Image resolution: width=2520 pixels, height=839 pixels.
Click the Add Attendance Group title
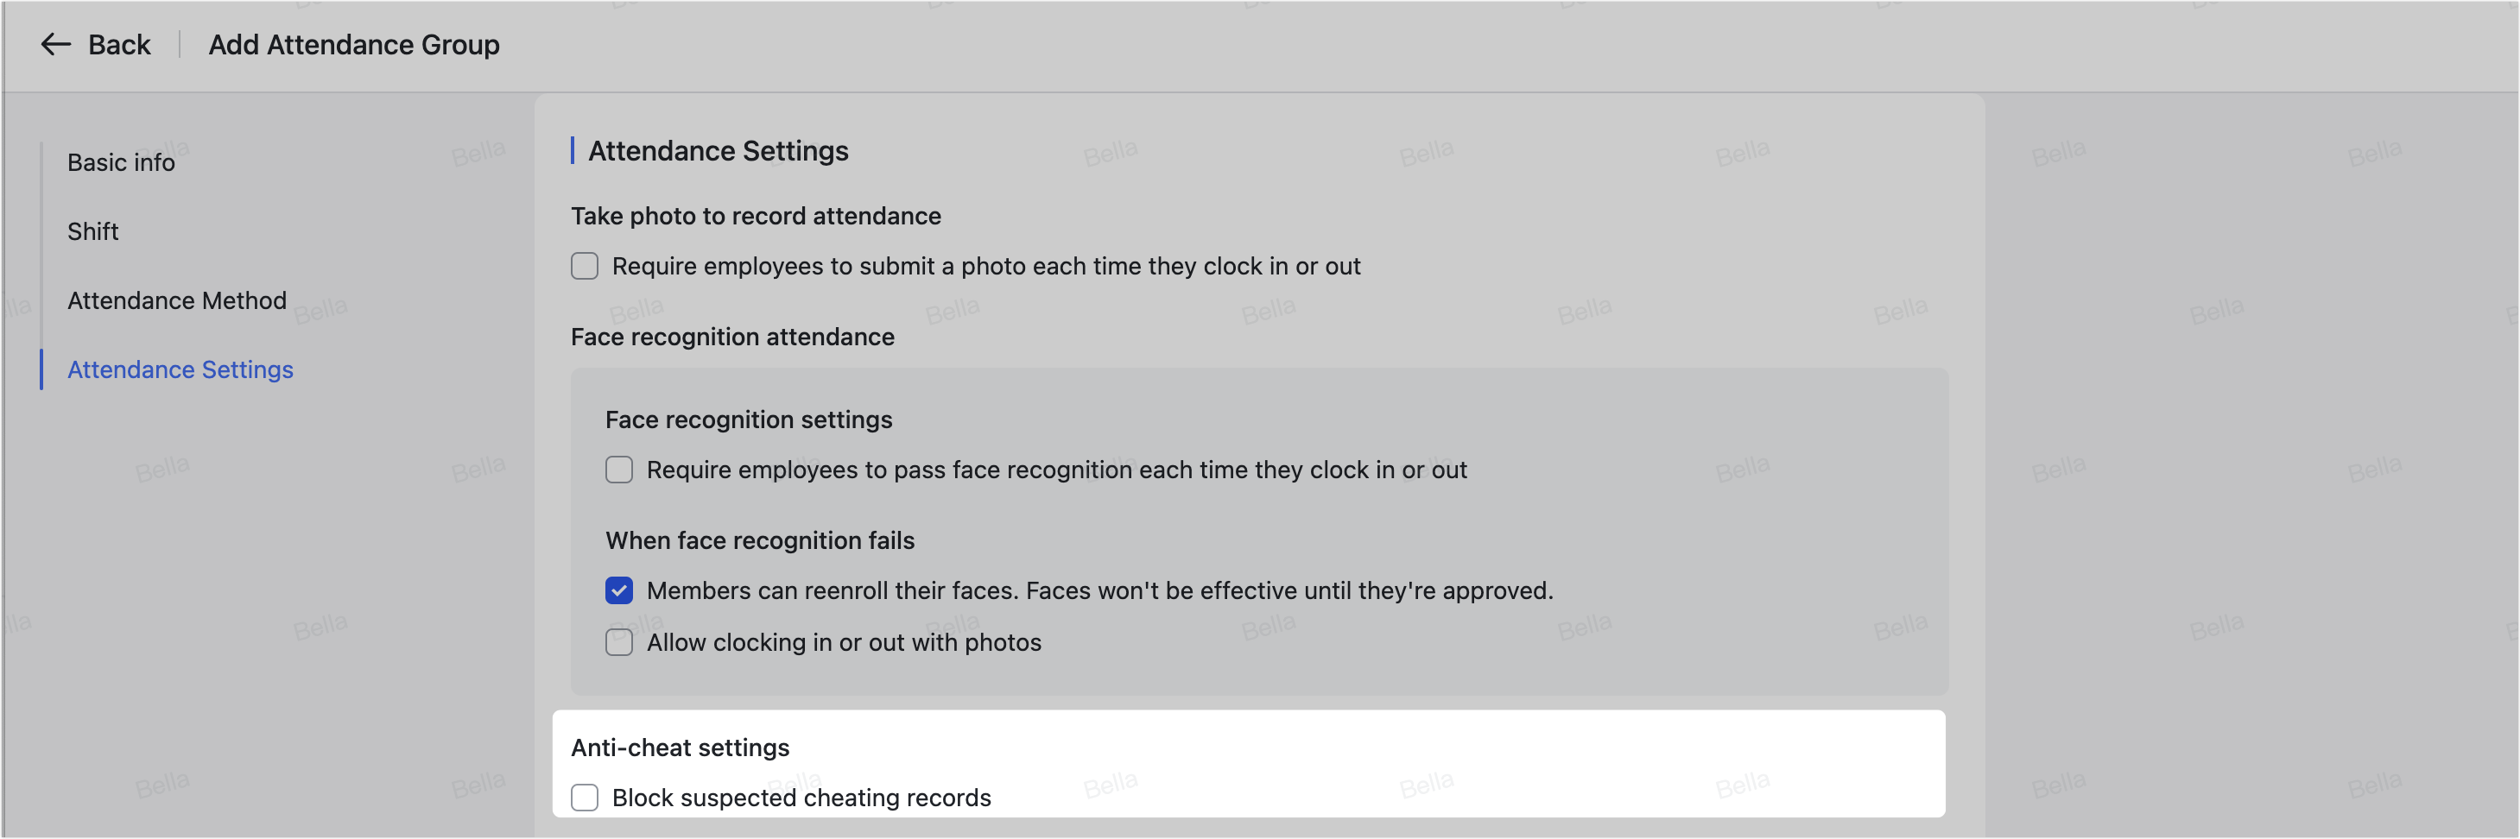[354, 44]
